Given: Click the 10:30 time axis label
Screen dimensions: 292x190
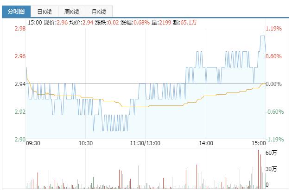Looking at the screenshot, I should (86, 143).
